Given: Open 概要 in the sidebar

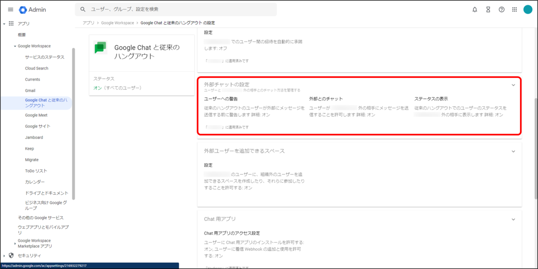Looking at the screenshot, I should (22, 35).
